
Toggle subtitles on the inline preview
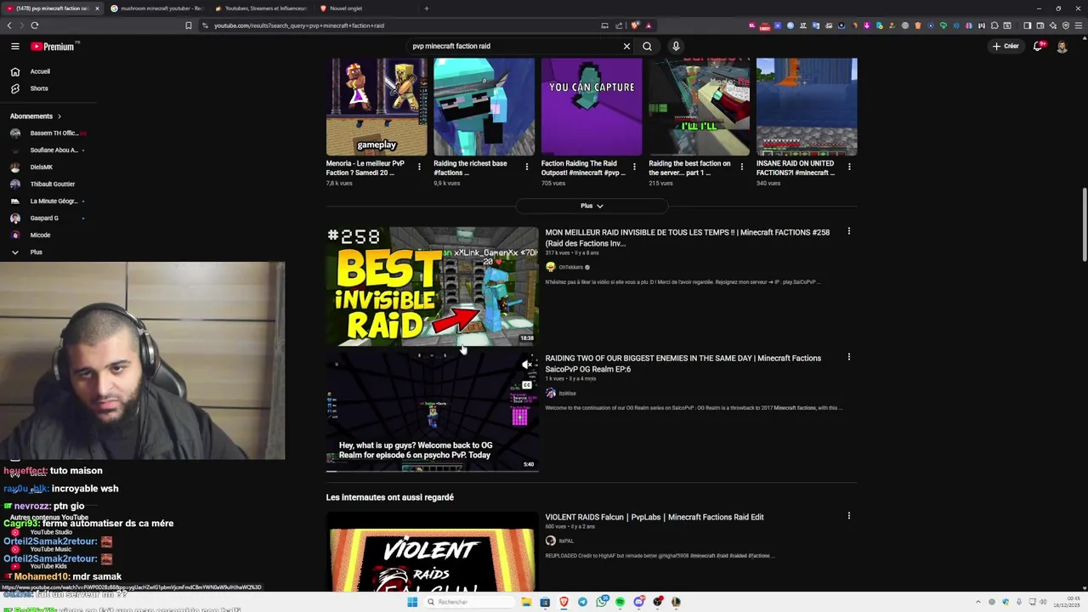(x=527, y=385)
